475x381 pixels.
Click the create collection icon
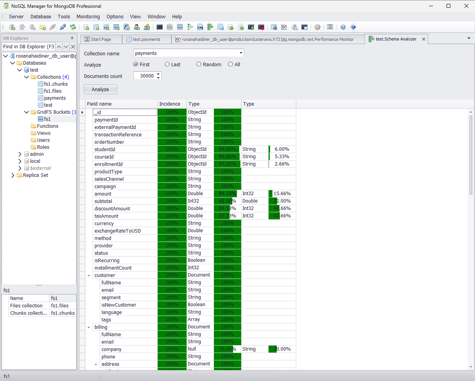coord(96,27)
